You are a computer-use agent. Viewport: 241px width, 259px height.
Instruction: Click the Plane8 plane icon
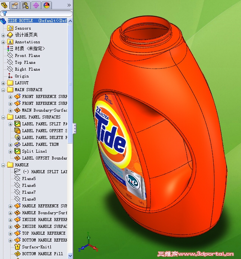point(17,199)
